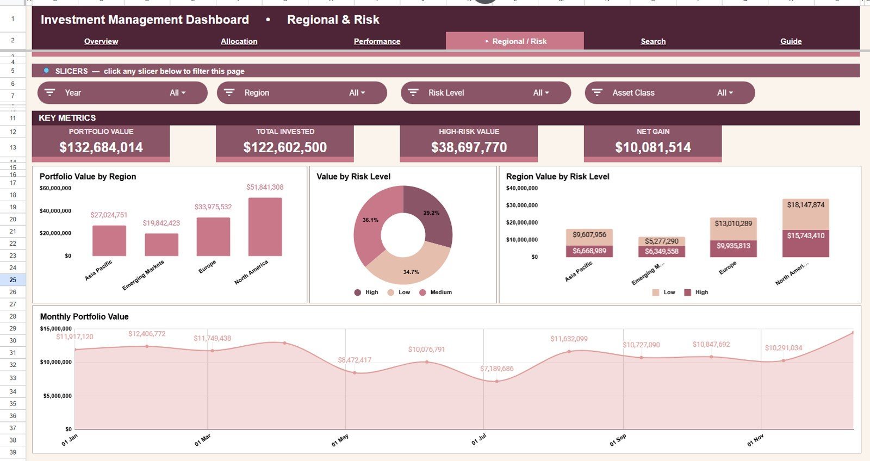
Task: Click the High legend dot in Value by Risk Level
Action: [358, 292]
